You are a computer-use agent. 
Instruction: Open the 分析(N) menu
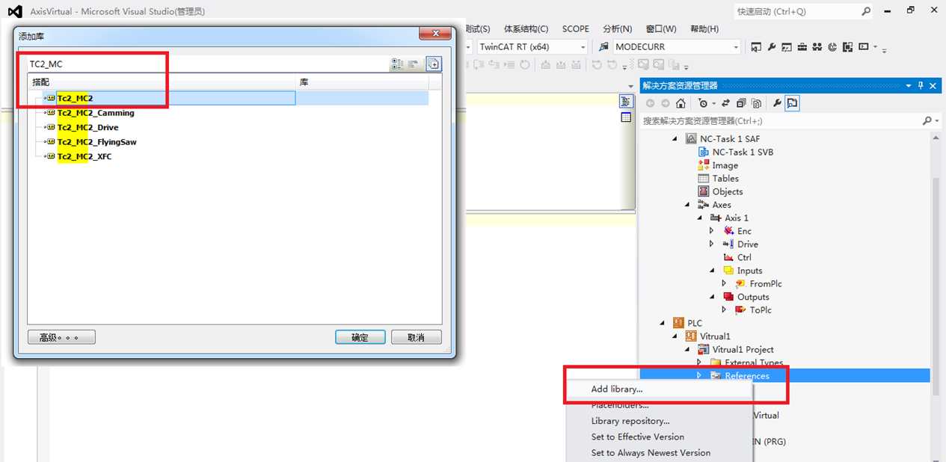coord(618,29)
